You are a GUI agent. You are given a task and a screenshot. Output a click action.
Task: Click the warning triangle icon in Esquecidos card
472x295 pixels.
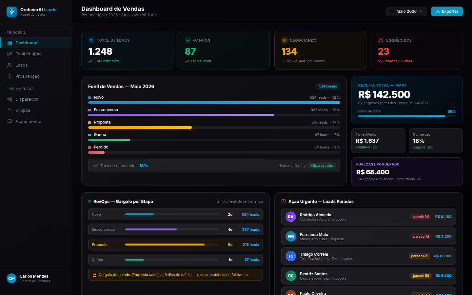coord(381,40)
